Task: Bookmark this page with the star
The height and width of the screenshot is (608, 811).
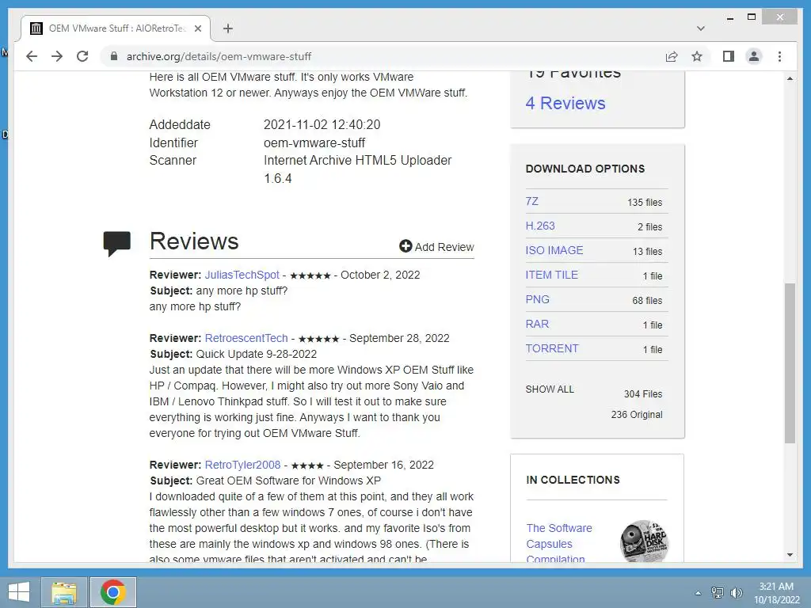Action: pyautogui.click(x=697, y=56)
